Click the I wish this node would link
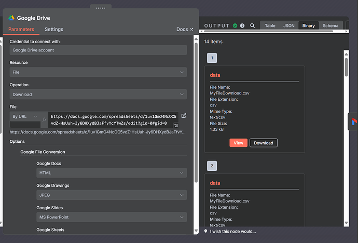358x243 pixels. click(233, 232)
